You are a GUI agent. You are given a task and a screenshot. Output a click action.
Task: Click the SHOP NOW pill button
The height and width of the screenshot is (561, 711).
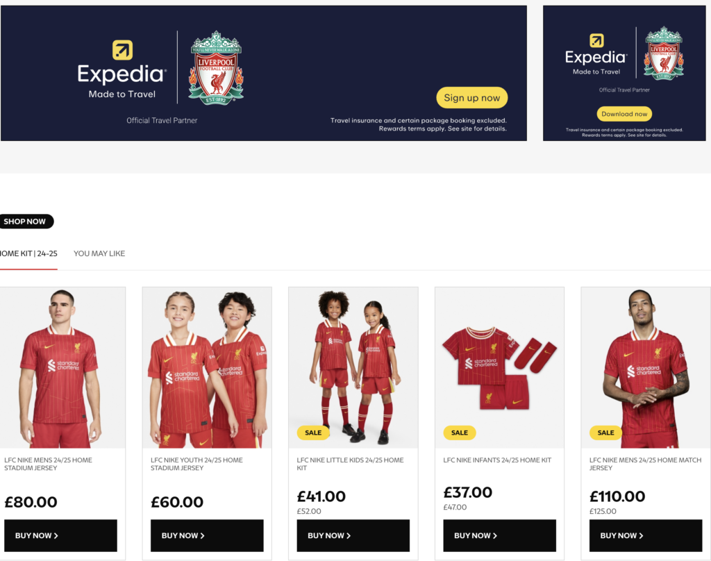[26, 221]
